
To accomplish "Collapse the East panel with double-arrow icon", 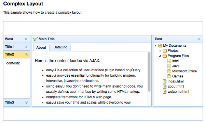I will 199,39.
